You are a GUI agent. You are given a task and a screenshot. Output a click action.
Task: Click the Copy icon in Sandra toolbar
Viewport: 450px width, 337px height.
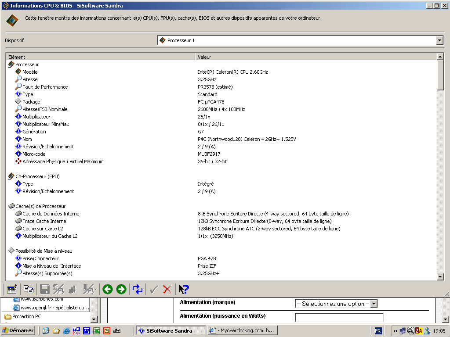[x=29, y=289]
